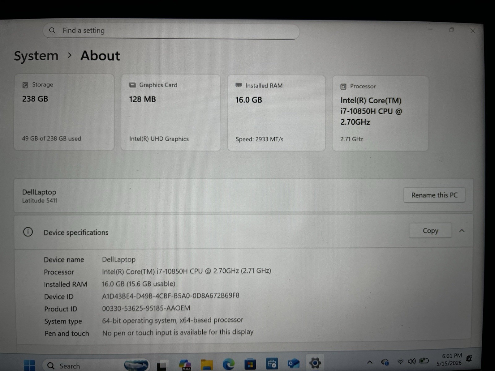Click the Processor chip icon
This screenshot has width=495, height=371.
click(343, 87)
